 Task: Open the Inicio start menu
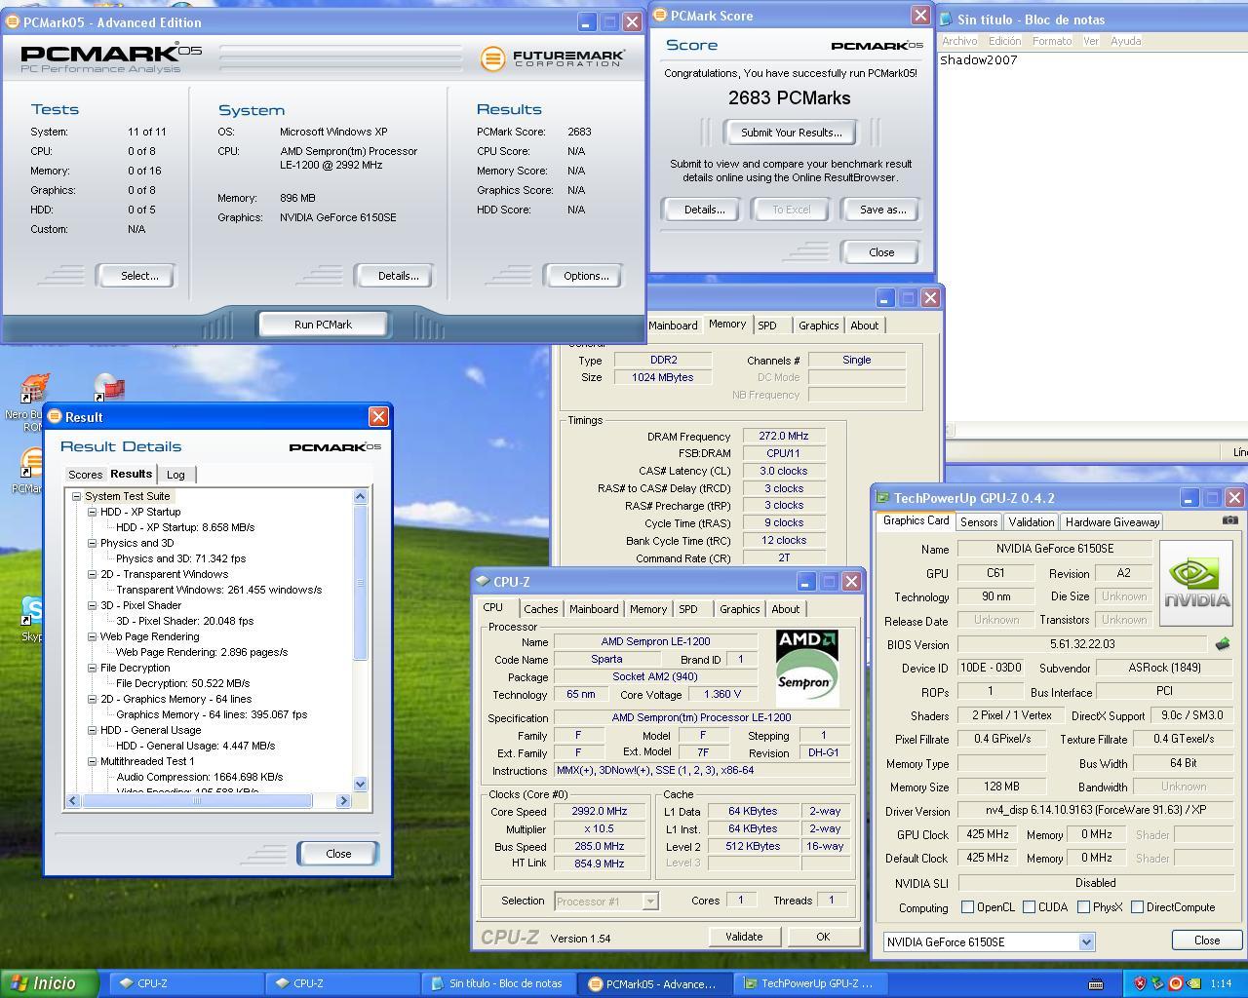(x=49, y=983)
